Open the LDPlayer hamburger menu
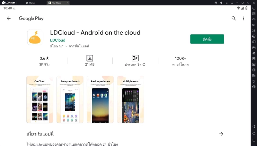The image size is (257, 146). click(x=226, y=3)
